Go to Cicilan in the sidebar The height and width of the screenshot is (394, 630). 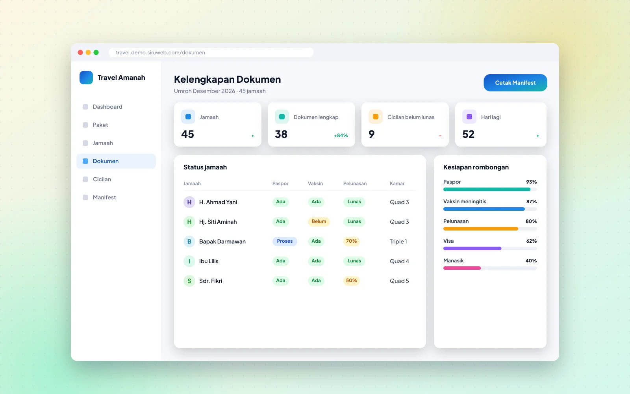pyautogui.click(x=116, y=179)
